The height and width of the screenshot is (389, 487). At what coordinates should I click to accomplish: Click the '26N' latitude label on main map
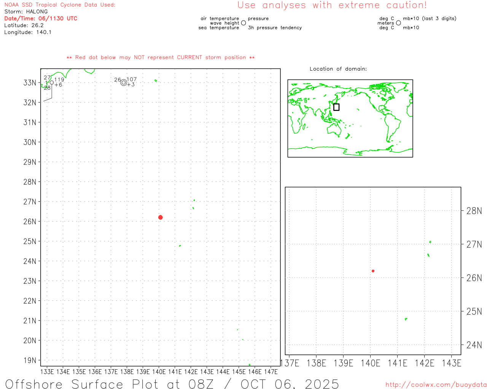(30, 221)
